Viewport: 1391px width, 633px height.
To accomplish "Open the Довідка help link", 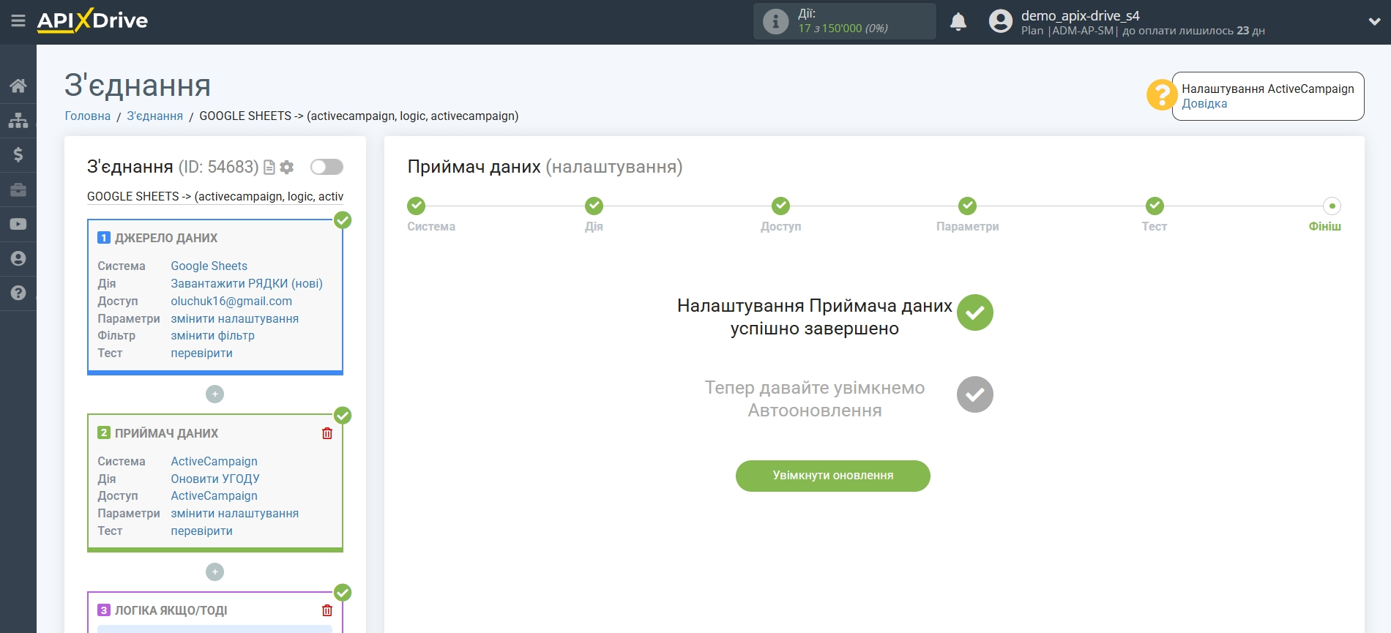I will 1204,104.
